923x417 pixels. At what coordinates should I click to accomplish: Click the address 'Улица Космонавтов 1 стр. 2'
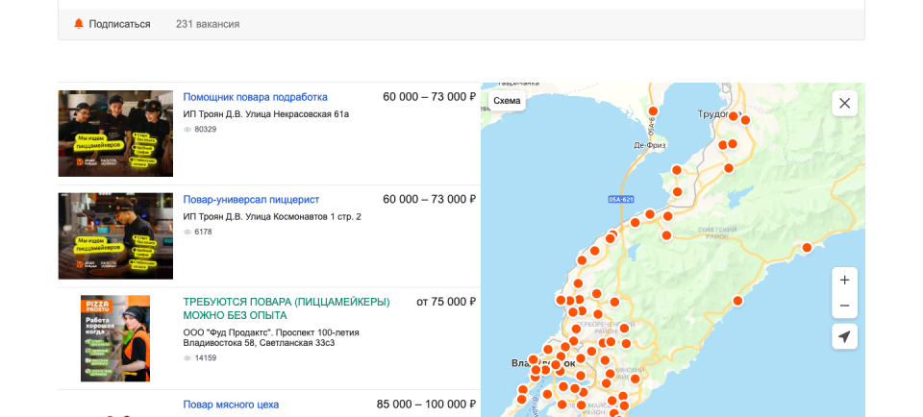pos(302,217)
